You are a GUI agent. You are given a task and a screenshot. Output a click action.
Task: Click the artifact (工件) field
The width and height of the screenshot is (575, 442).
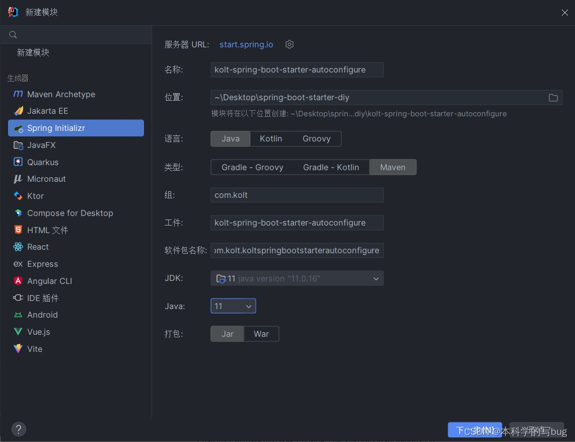point(297,223)
